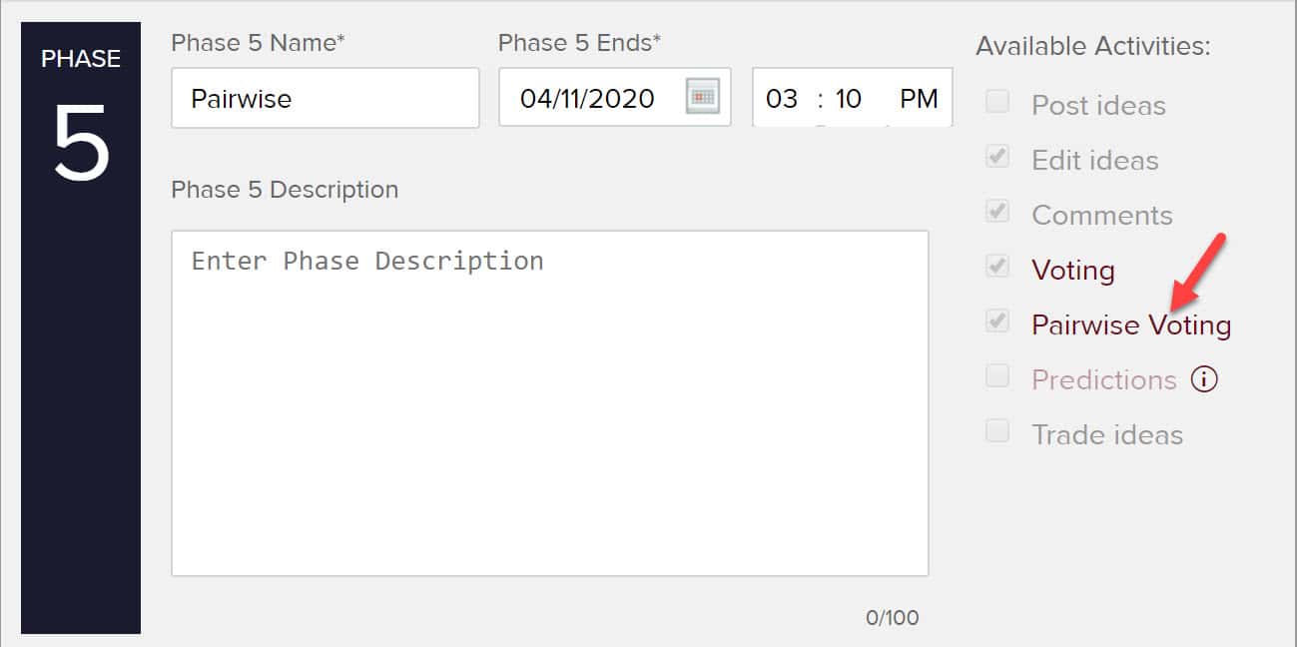The height and width of the screenshot is (647, 1297).
Task: Tick the Trade ideas checkbox
Action: point(997,431)
